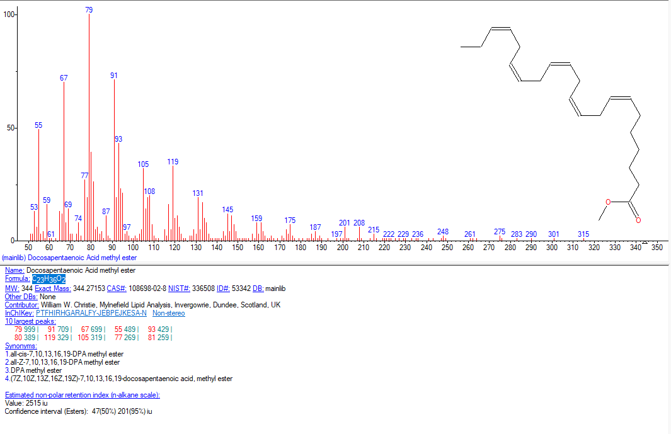This screenshot has width=671, height=434.
Task: Click the "Name:" field label link
Action: 14,270
